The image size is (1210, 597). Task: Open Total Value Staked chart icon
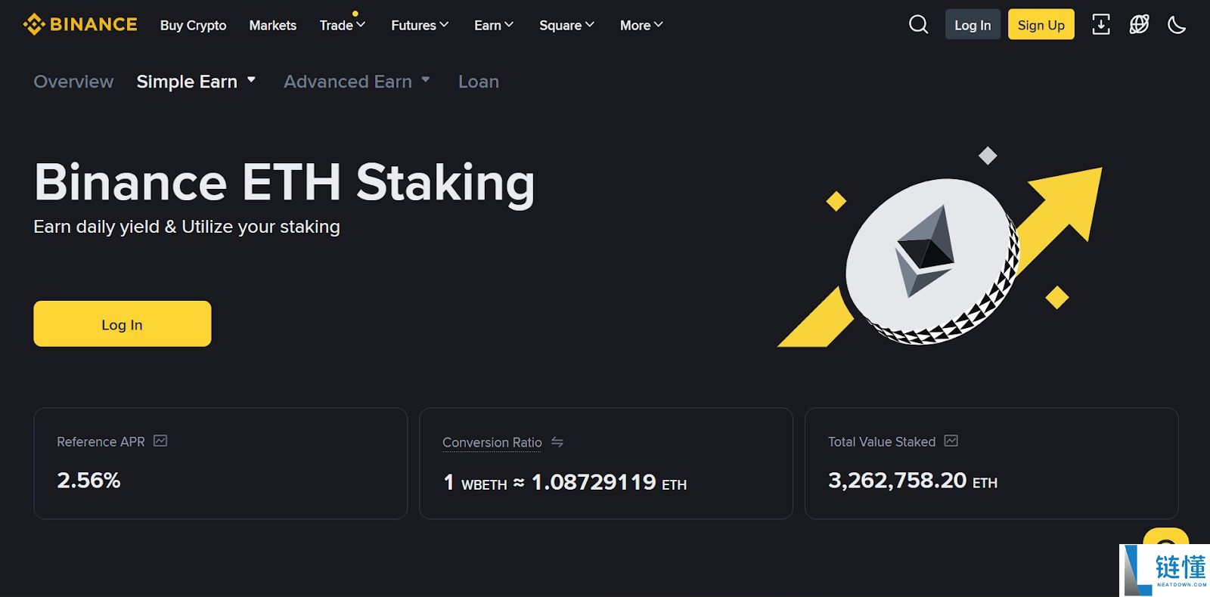[951, 441]
